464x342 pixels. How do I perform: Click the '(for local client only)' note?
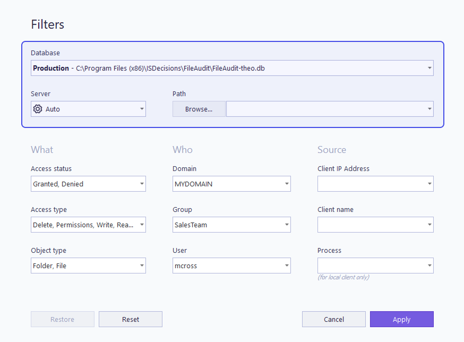click(343, 277)
